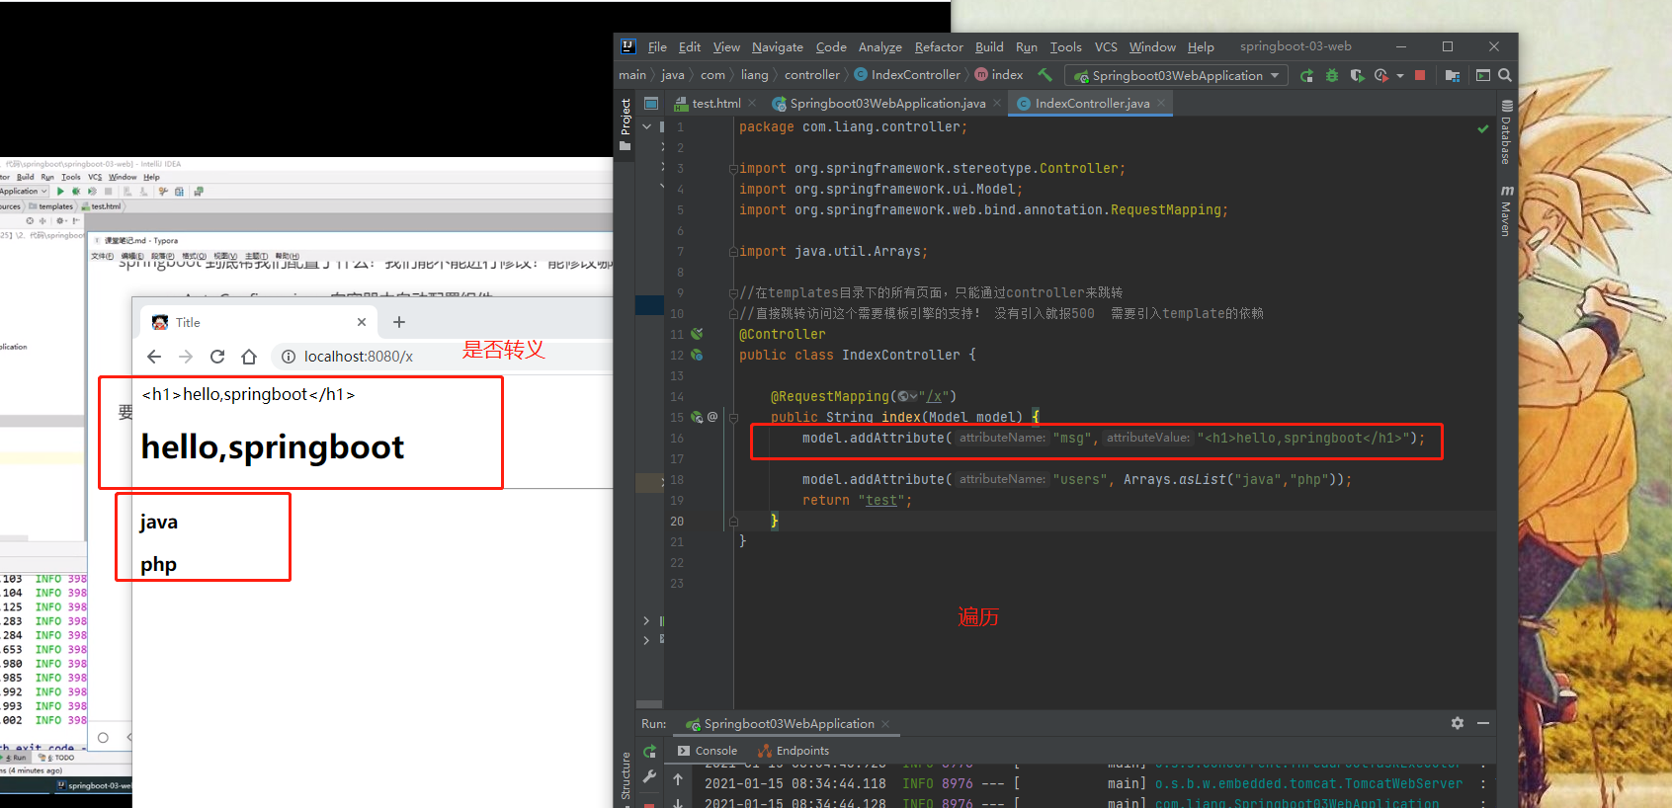Click browser back arrow
Screen dimensions: 1672x808
154,357
